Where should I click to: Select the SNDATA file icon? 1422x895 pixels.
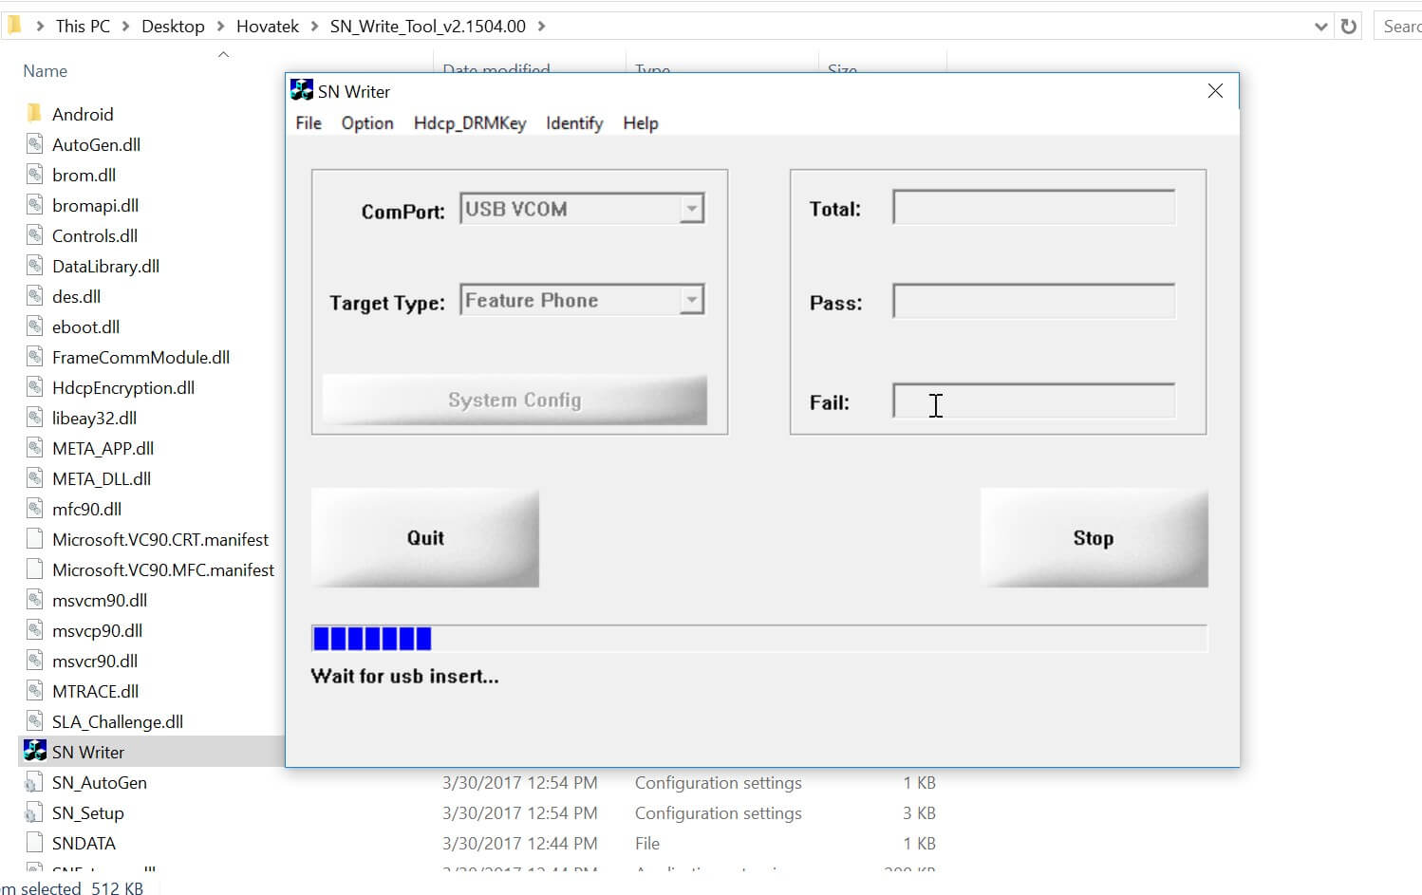[35, 843]
